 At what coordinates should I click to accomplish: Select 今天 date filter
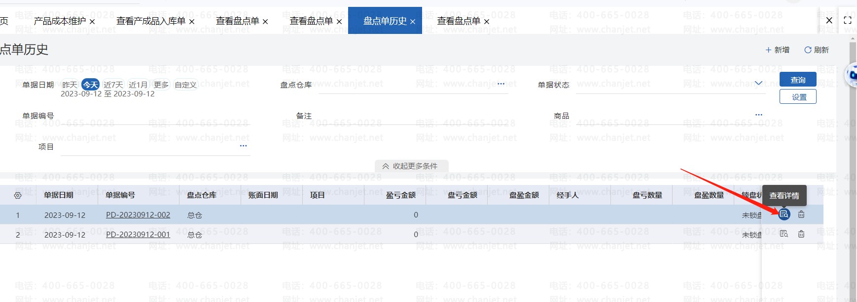tap(91, 85)
